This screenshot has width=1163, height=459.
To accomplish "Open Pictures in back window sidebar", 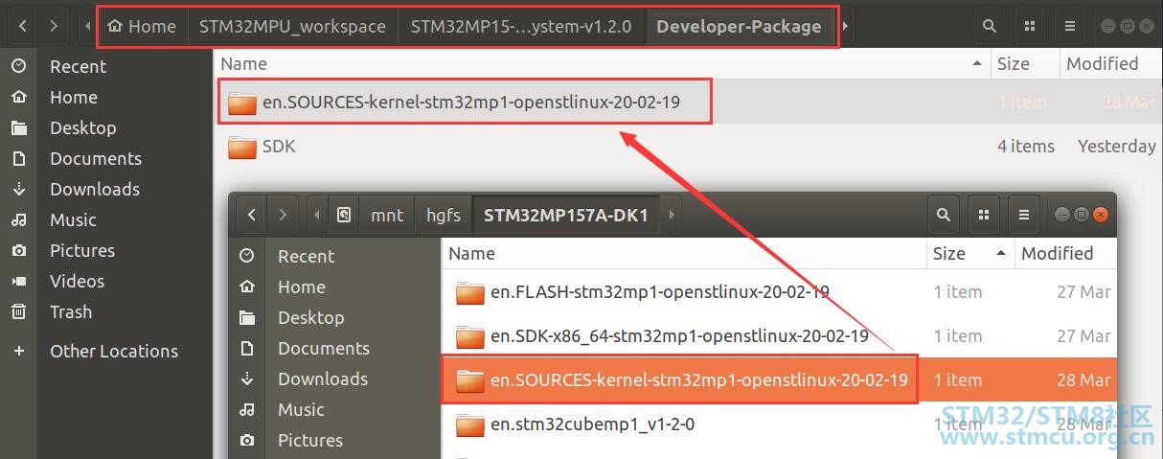I will click(105, 250).
